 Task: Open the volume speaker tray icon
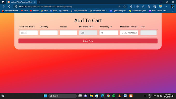(x=158, y=96)
